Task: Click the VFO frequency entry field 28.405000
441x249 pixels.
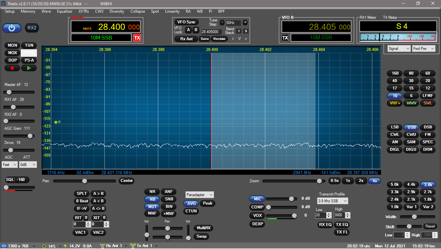Action: coord(211,32)
